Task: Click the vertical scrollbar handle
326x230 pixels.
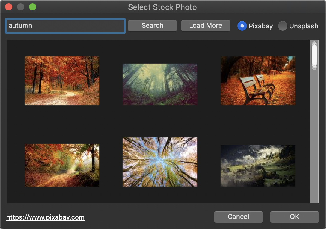Action: (314, 56)
